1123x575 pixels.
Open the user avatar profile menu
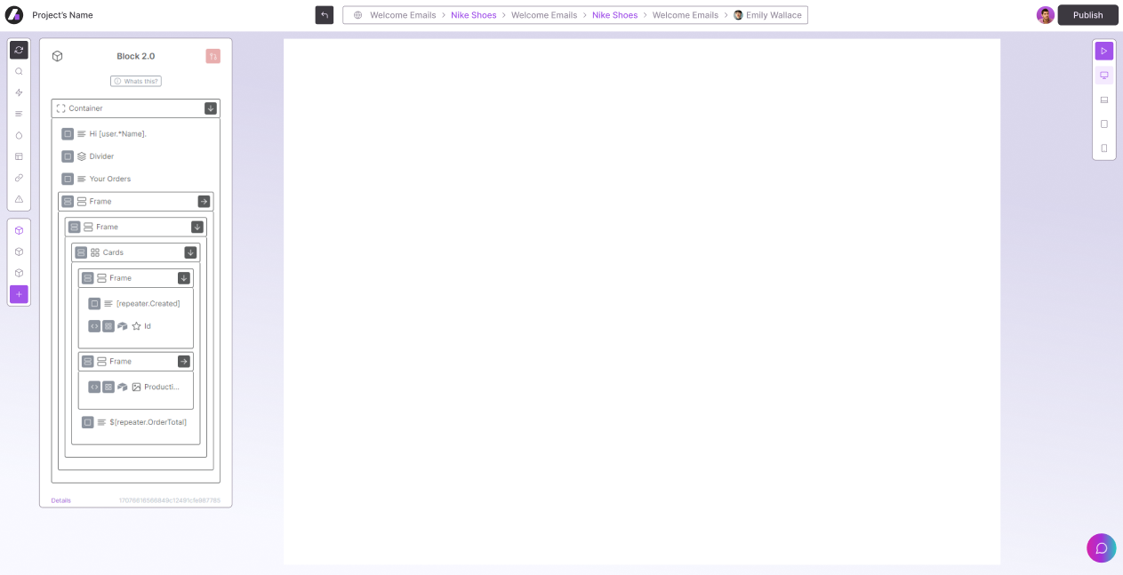[1046, 15]
